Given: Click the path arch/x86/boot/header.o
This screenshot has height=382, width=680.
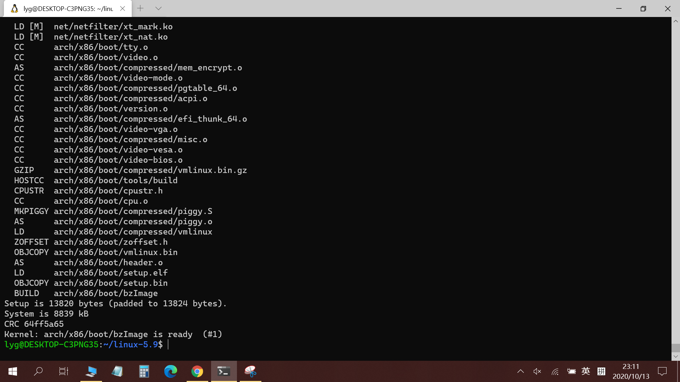Looking at the screenshot, I should 108,262.
